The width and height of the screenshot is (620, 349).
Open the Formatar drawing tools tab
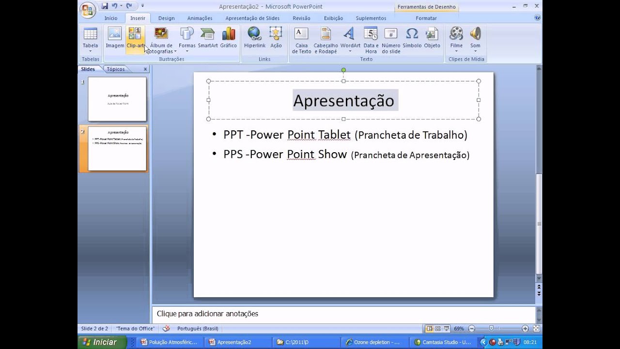(x=426, y=18)
